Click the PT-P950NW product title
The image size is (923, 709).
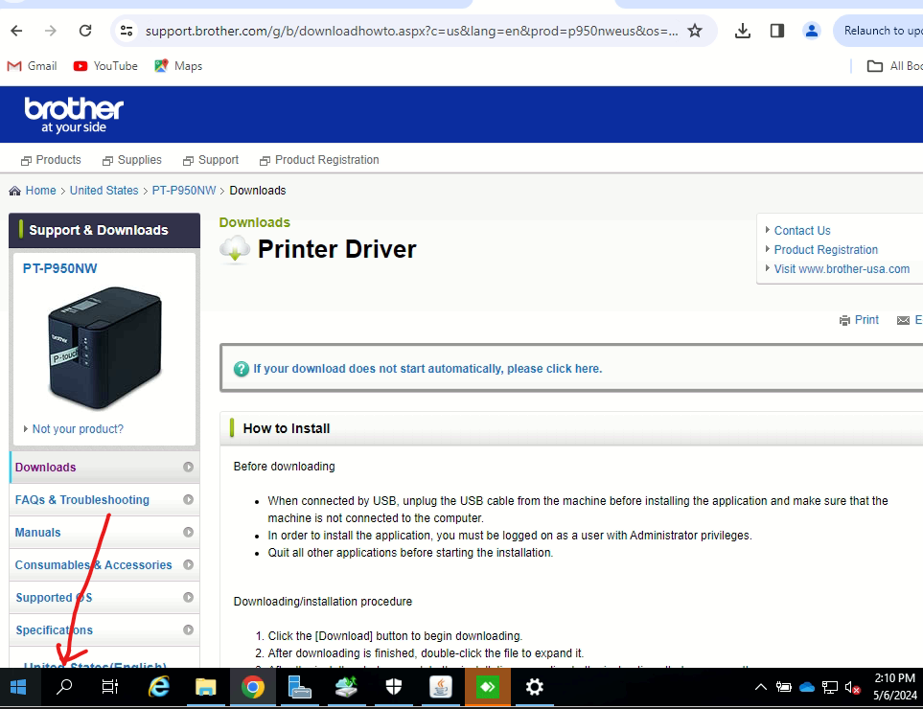click(x=60, y=268)
